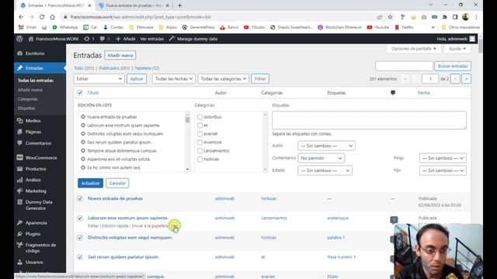Open Apariencia in the sidebar
The height and width of the screenshot is (279, 497).
[x=36, y=222]
